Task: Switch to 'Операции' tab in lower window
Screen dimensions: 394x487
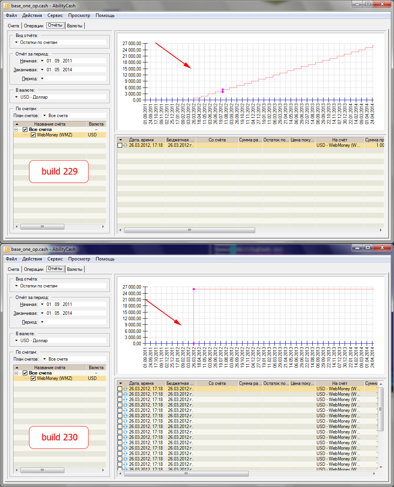Action: (34, 269)
